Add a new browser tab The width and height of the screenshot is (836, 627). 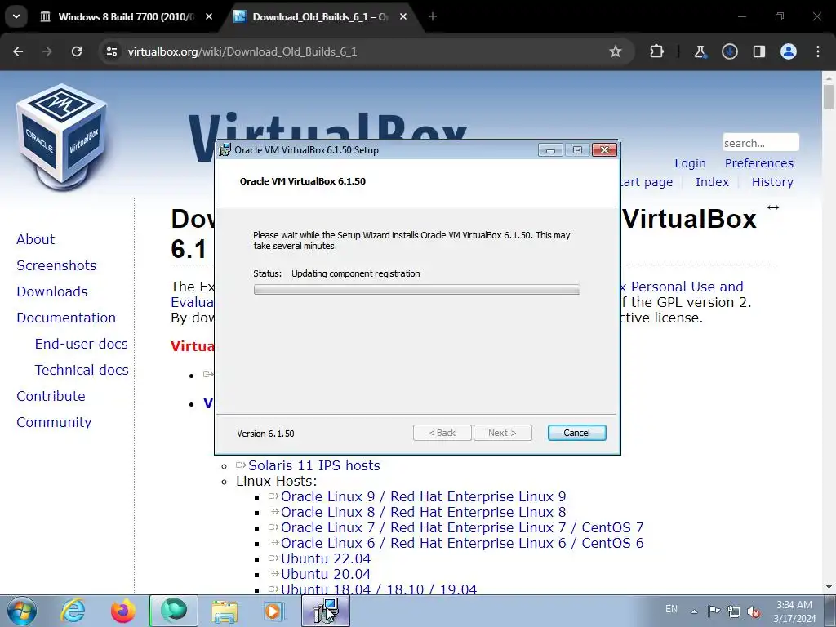click(x=433, y=16)
